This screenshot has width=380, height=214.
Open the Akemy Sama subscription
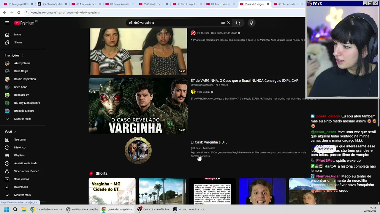23,63
